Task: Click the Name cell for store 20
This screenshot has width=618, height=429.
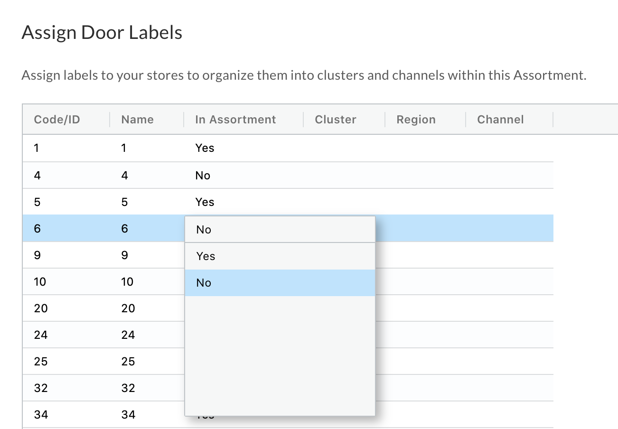Action: tap(128, 308)
